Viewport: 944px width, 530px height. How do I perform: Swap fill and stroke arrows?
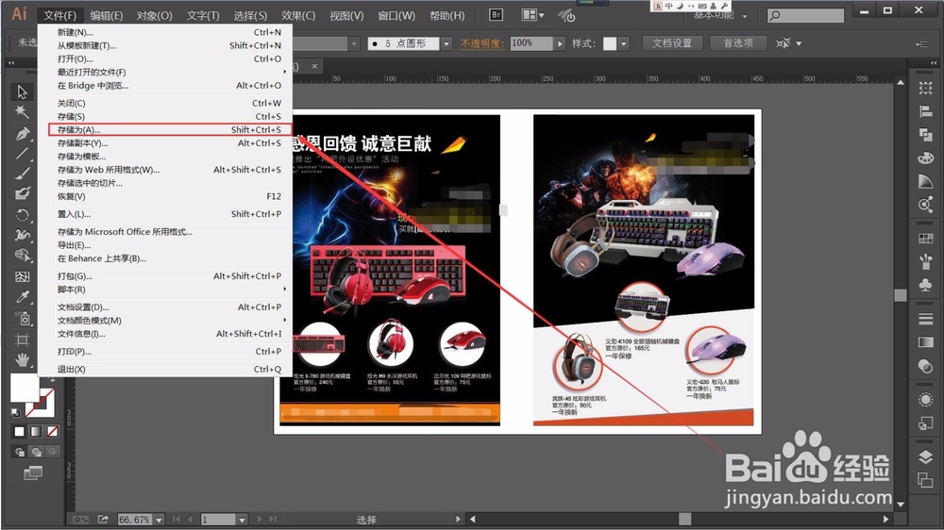coord(52,380)
